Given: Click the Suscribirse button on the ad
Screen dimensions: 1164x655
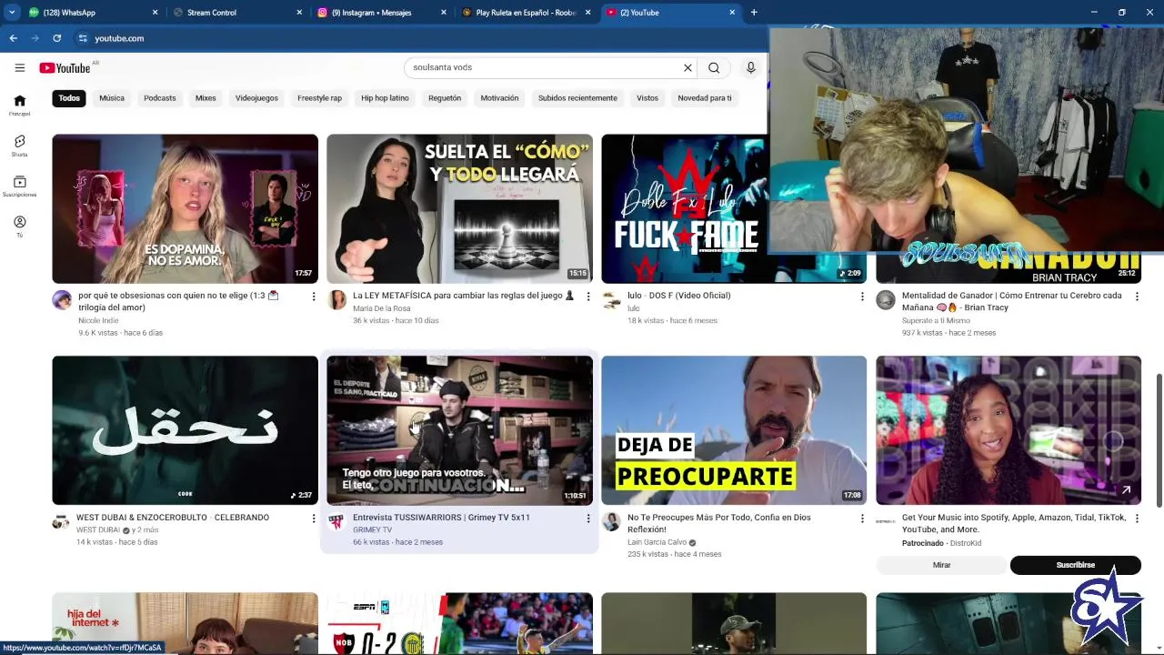Looking at the screenshot, I should pyautogui.click(x=1075, y=565).
